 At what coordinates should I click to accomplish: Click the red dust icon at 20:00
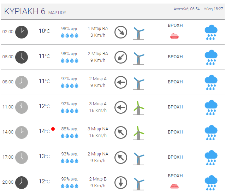coord(174,187)
